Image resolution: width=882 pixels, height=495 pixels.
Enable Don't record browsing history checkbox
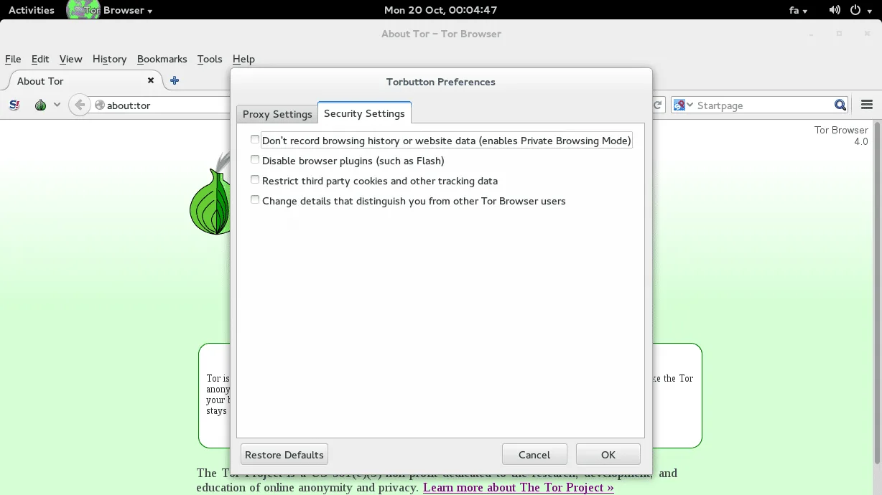(x=255, y=139)
